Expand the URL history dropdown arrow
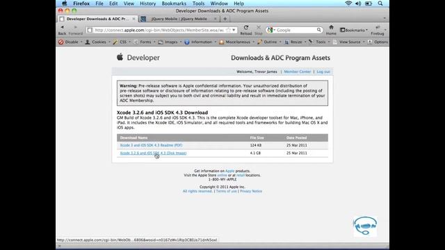The height and width of the screenshot is (250, 445). (234, 30)
